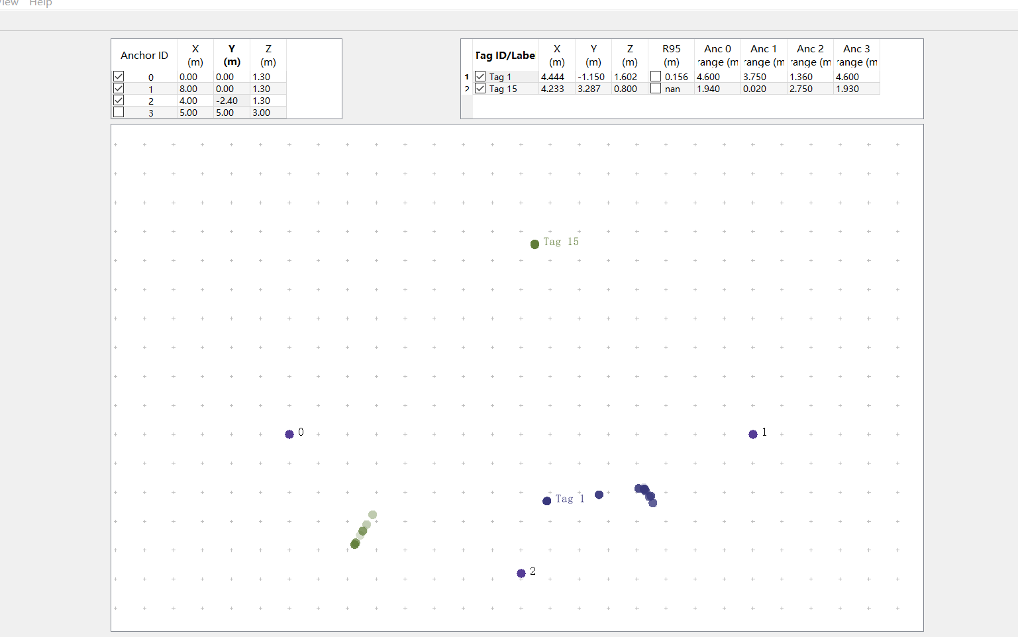
Task: Disable the anchor 0 checkbox
Action: click(x=119, y=77)
